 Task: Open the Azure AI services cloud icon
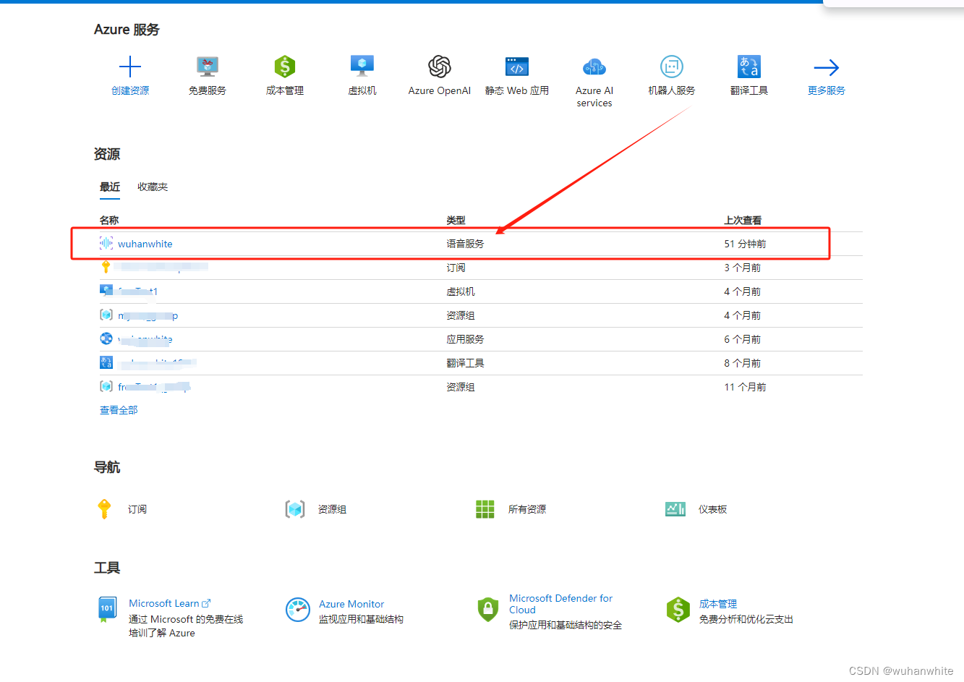594,67
